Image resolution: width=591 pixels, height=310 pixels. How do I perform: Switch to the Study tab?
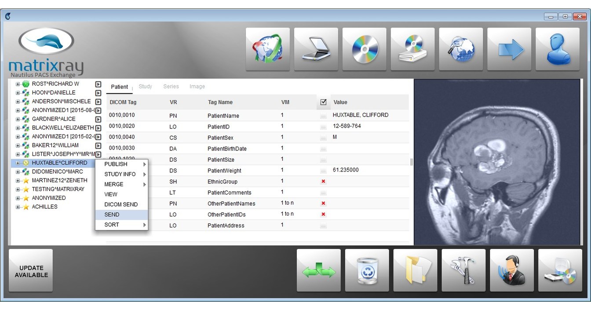click(145, 86)
